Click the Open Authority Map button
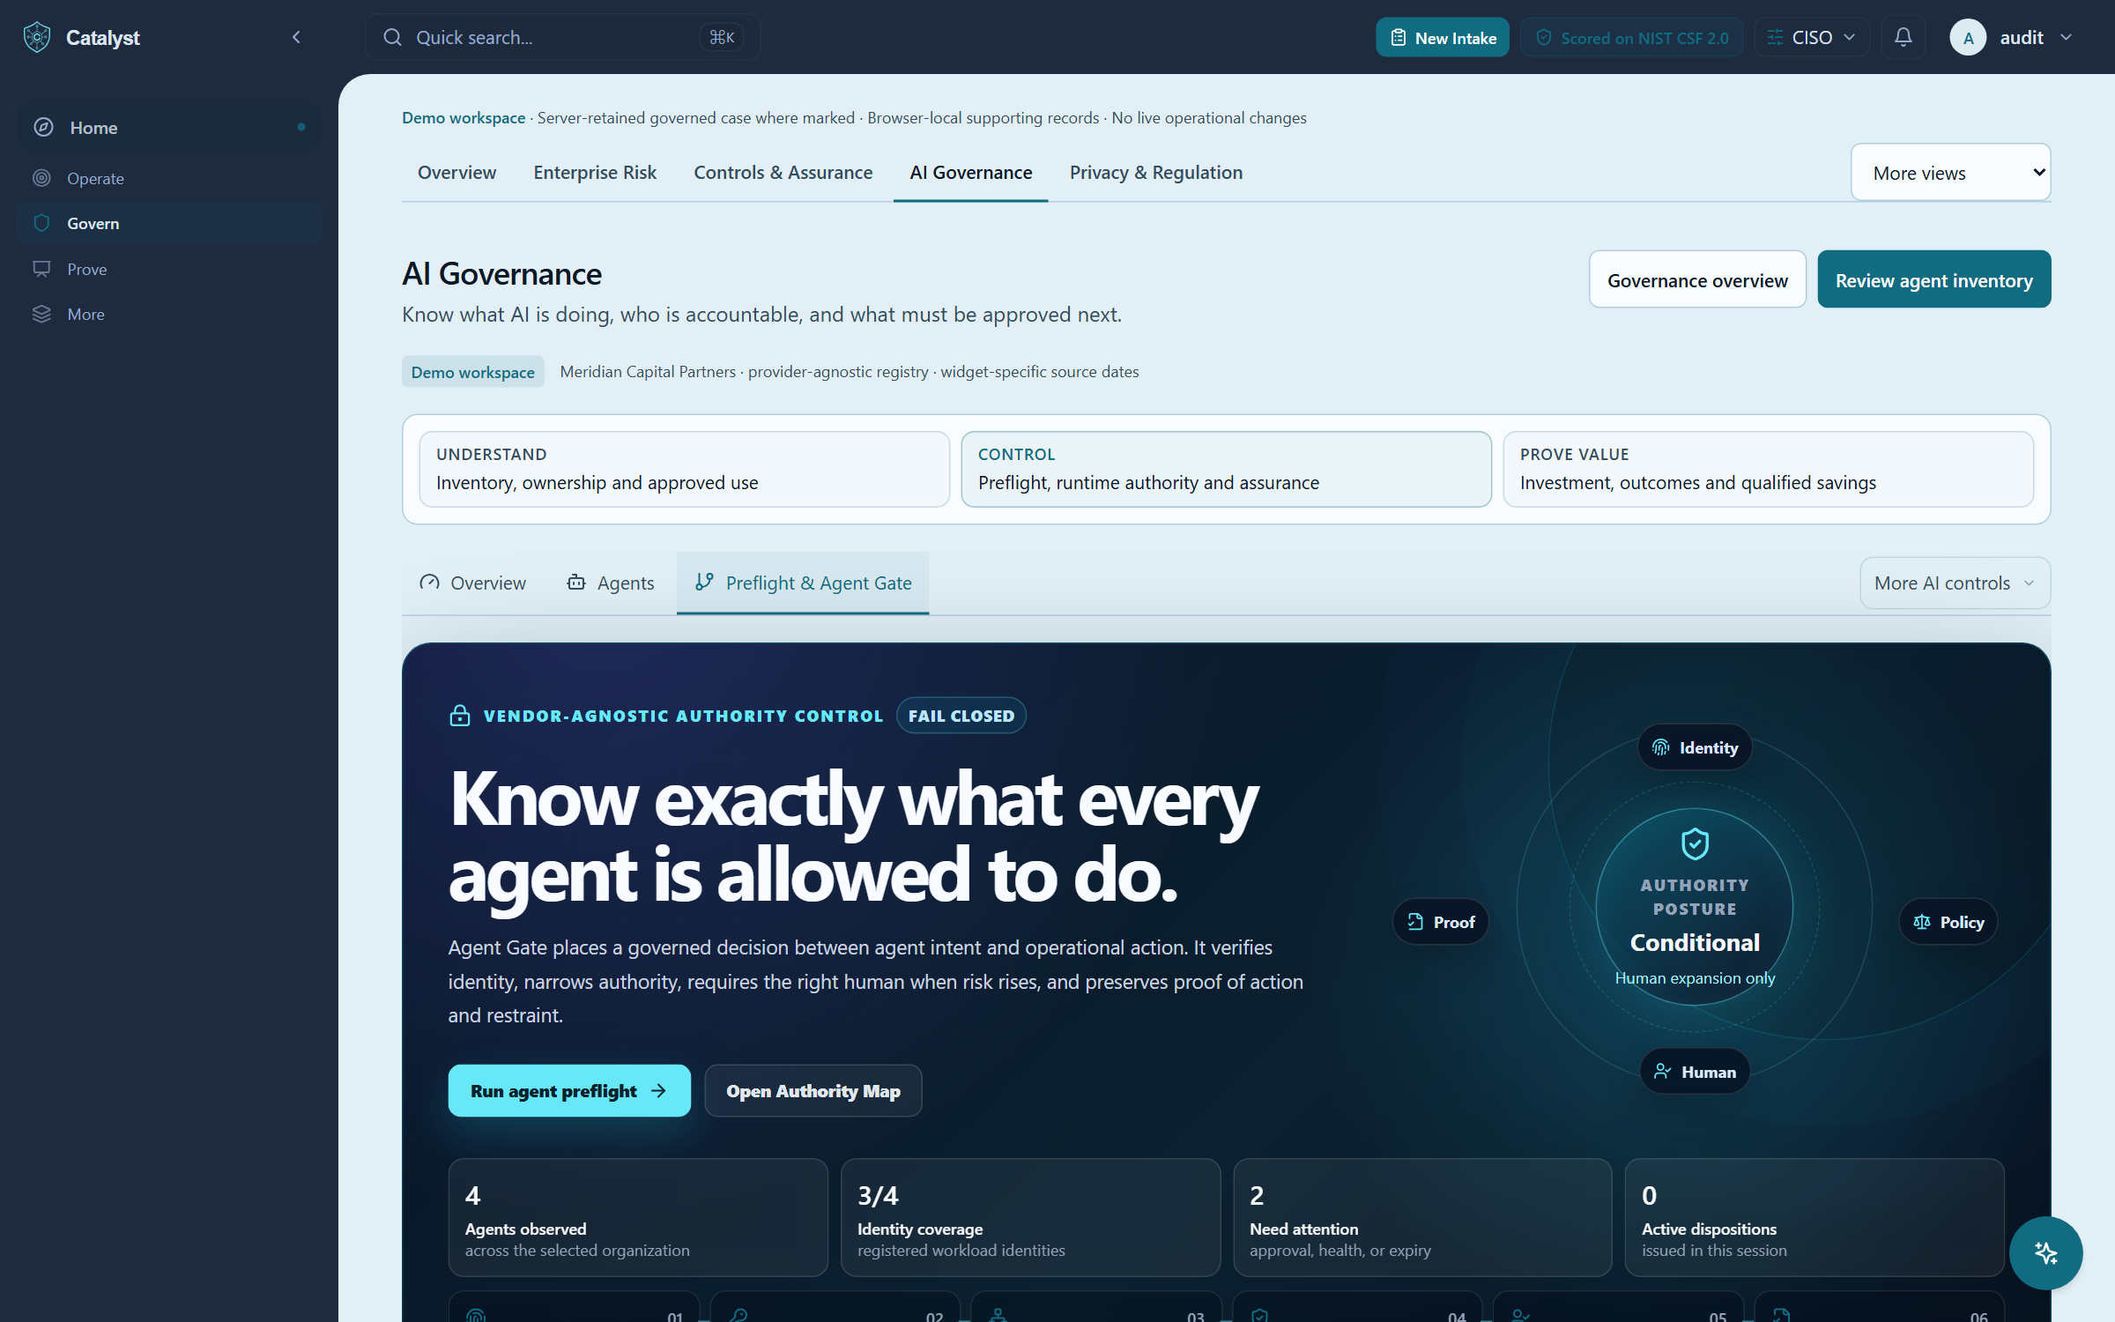This screenshot has height=1322, width=2115. click(x=813, y=1090)
